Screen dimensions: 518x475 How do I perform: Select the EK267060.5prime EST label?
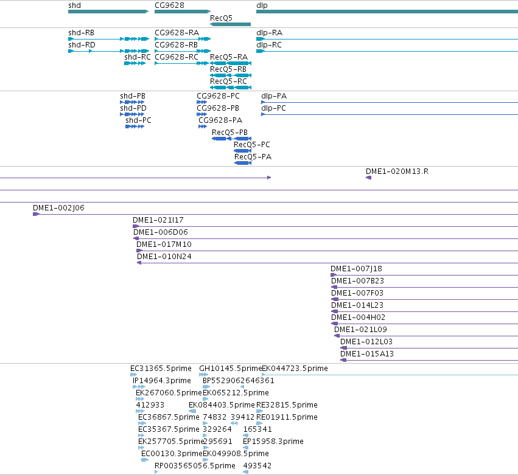pyautogui.click(x=169, y=393)
